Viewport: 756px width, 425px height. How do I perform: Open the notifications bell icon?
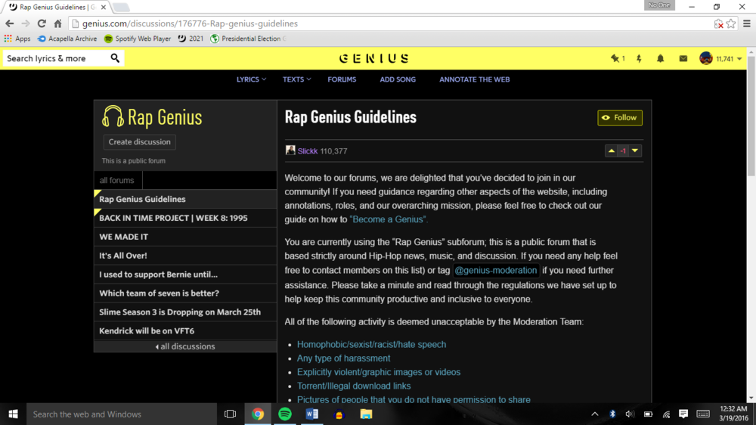[x=661, y=58]
